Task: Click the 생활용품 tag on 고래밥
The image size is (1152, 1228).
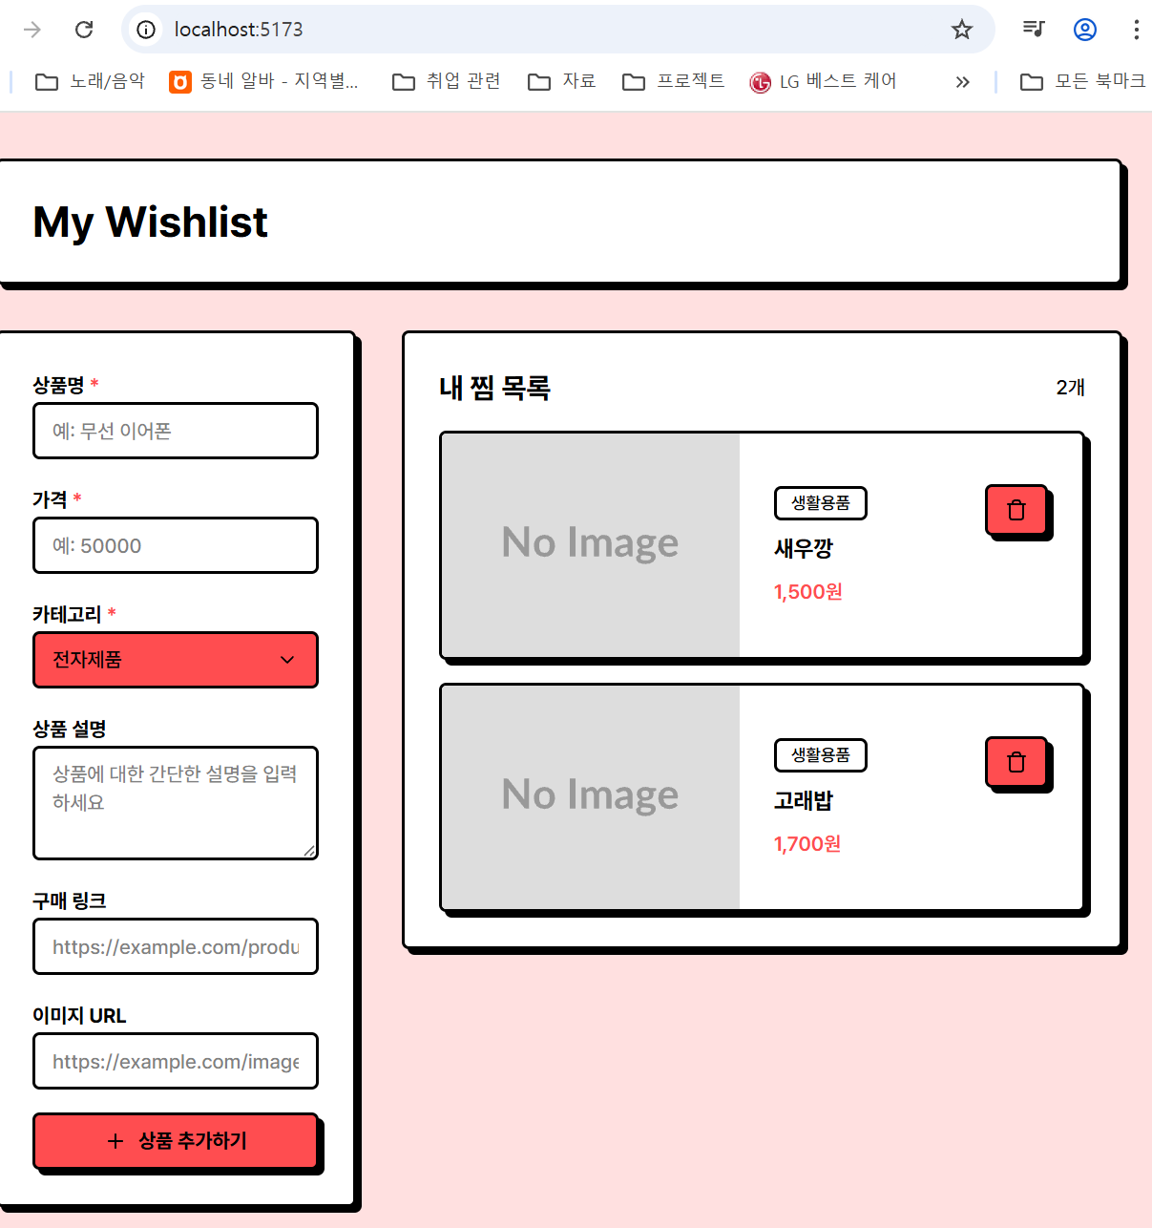Action: point(821,755)
